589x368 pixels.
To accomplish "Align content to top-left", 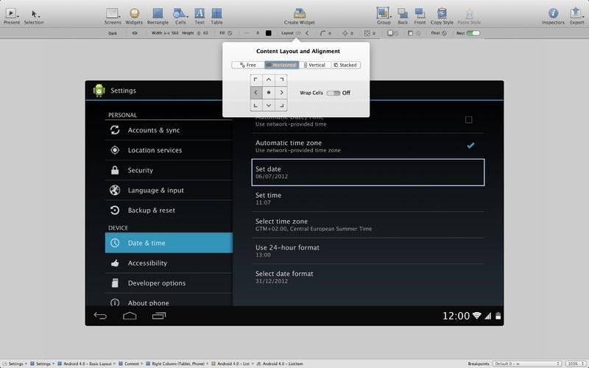I will [255, 79].
